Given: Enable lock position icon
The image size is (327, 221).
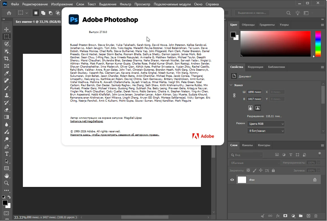Looking at the screenshot, I should [x=261, y=170].
